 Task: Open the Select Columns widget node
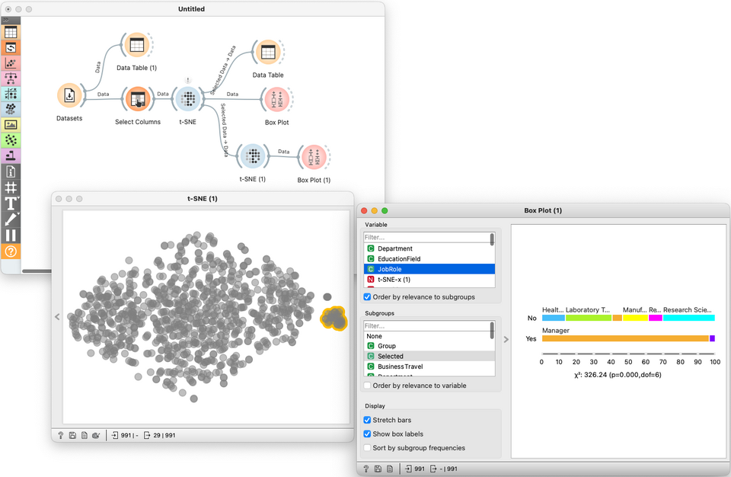pyautogui.click(x=138, y=99)
